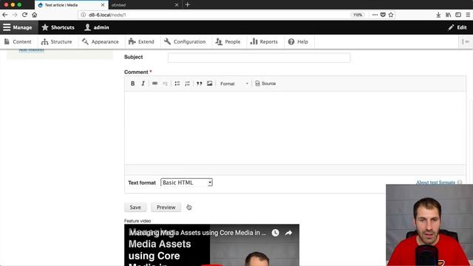
Task: Open browser downloads panel
Action: point(438,15)
